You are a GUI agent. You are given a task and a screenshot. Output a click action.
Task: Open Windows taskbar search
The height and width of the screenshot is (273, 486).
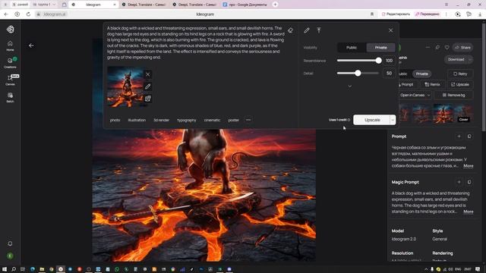(14, 269)
